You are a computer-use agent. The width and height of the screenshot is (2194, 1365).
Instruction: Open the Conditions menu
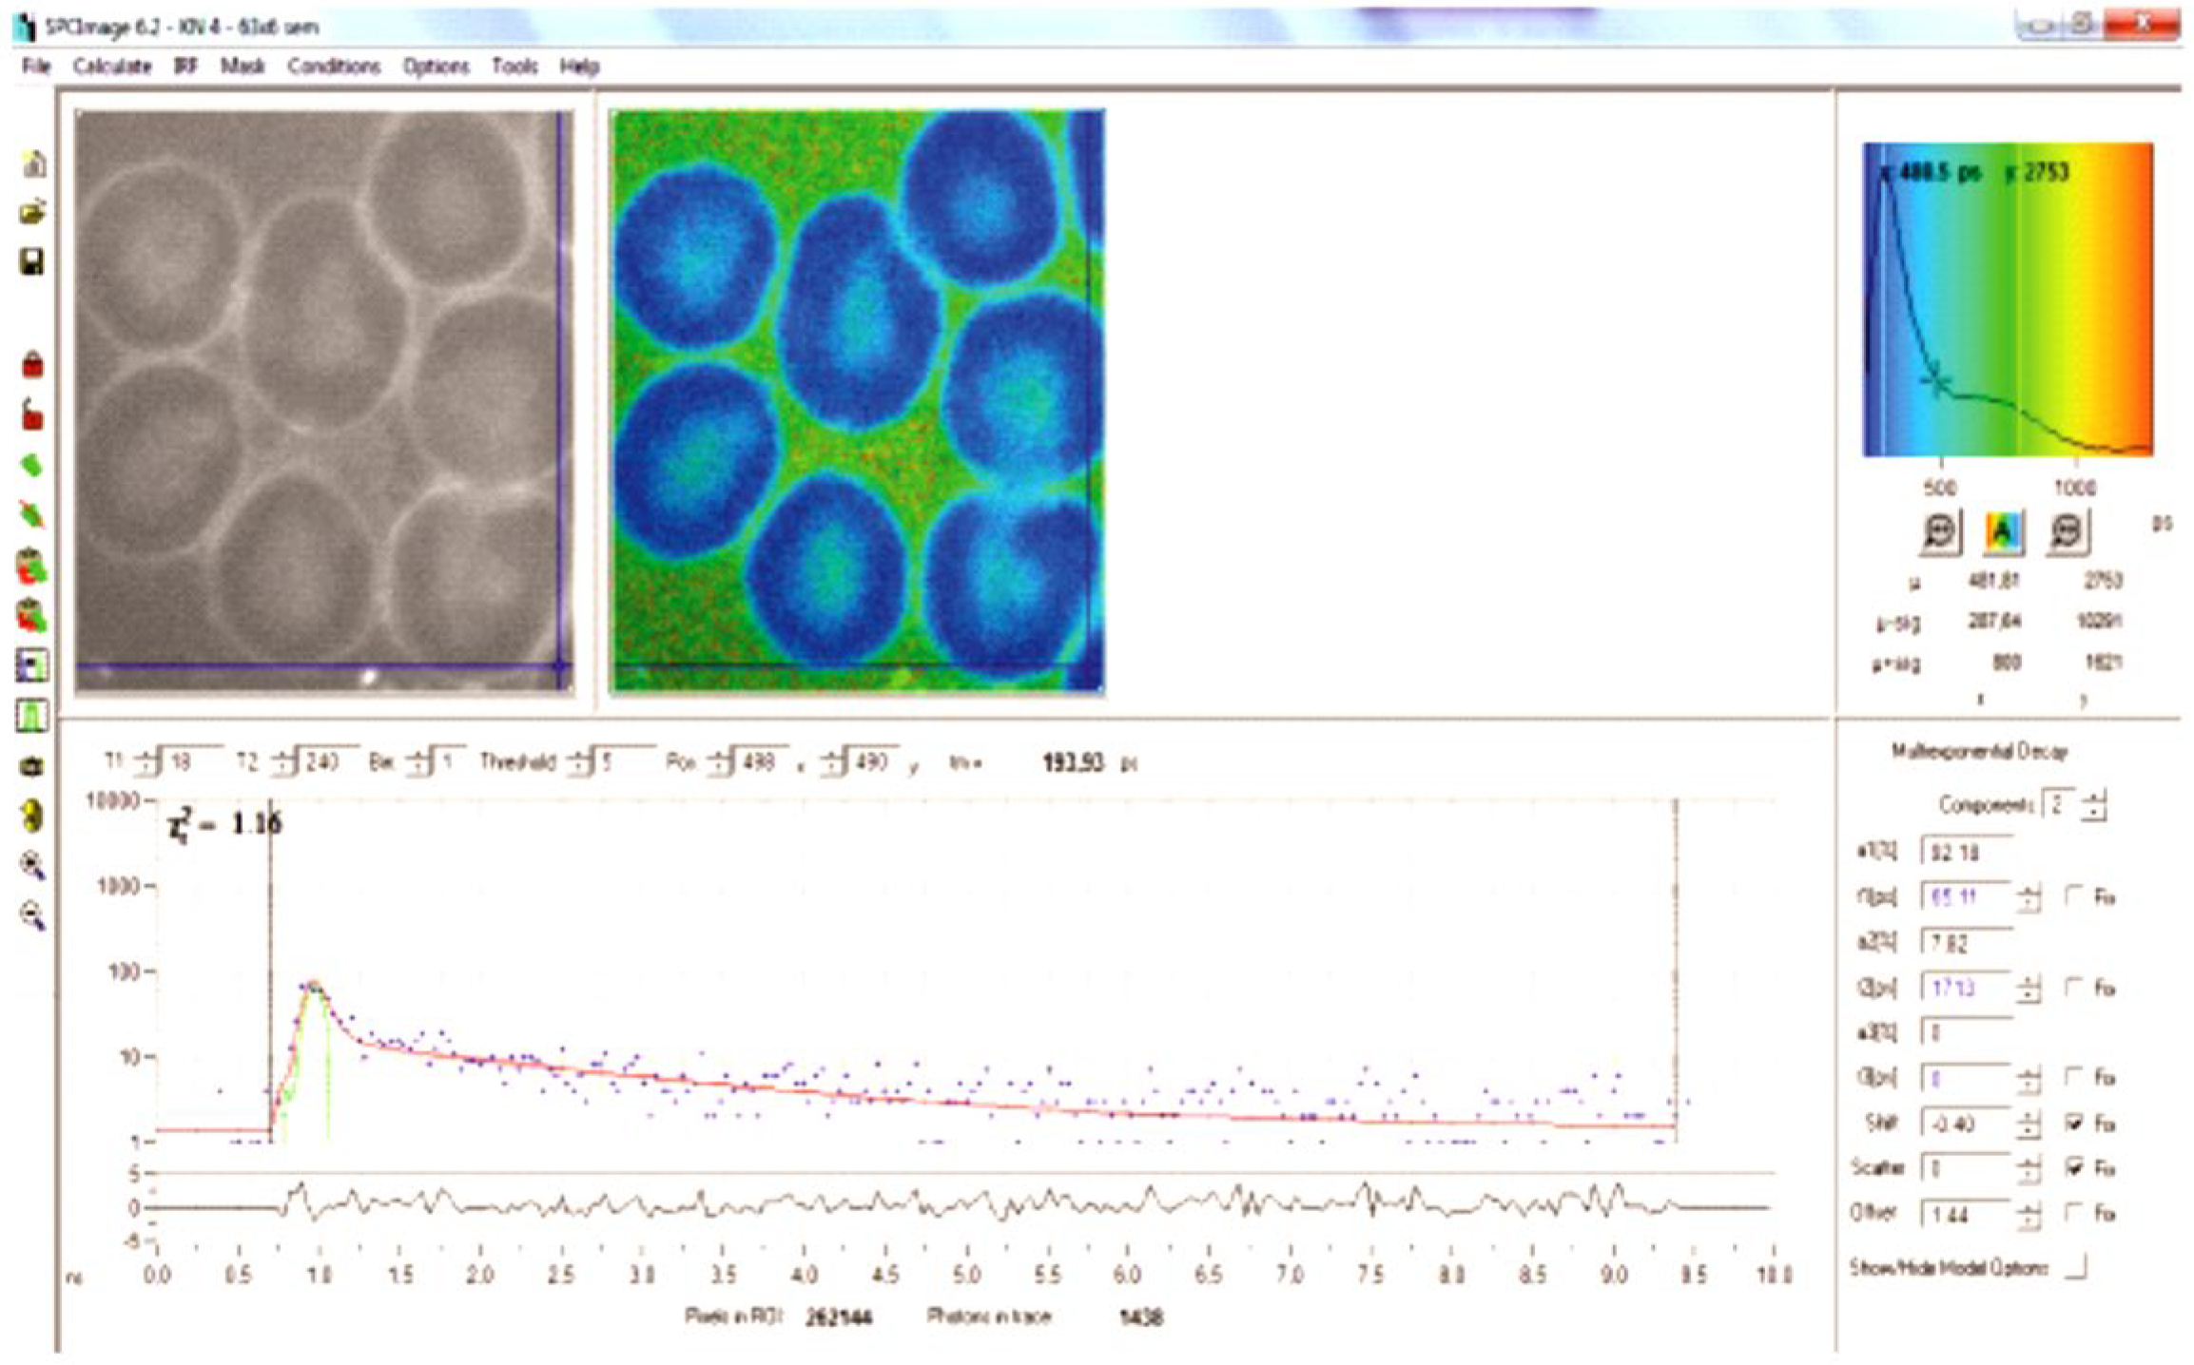click(333, 67)
